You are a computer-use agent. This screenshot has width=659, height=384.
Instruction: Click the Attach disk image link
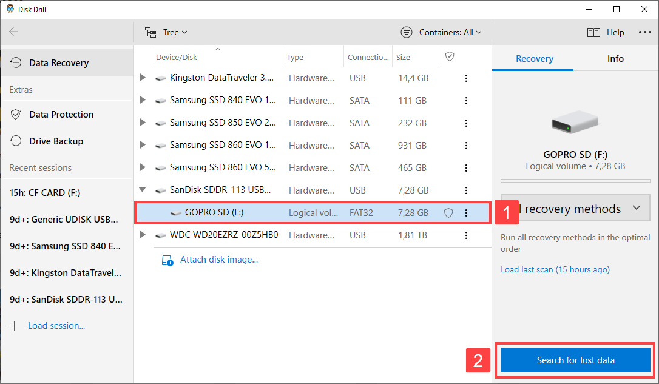pos(210,260)
